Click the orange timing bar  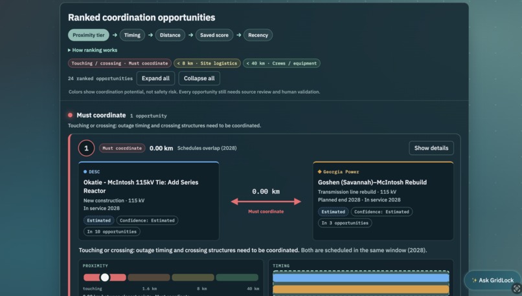pos(361,290)
